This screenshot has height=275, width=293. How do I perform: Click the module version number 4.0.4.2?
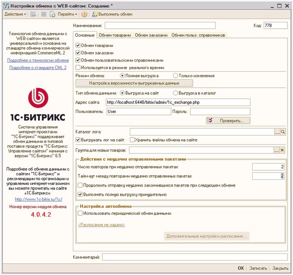41,214
